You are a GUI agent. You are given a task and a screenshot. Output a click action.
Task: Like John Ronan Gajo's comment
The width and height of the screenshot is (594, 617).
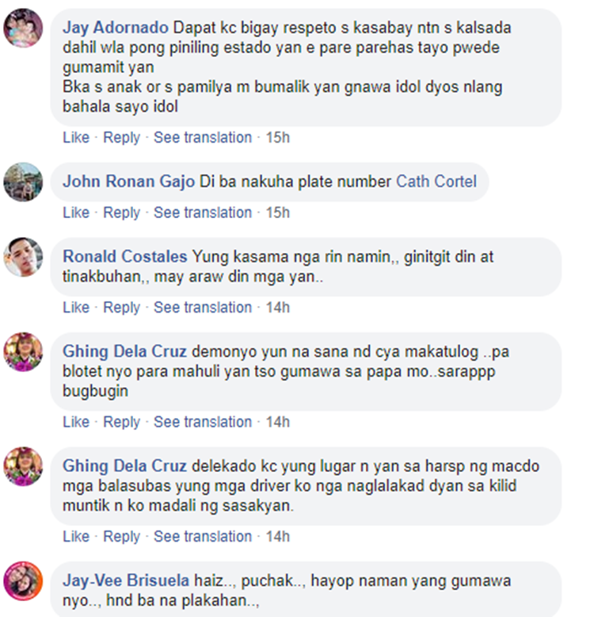pos(76,213)
